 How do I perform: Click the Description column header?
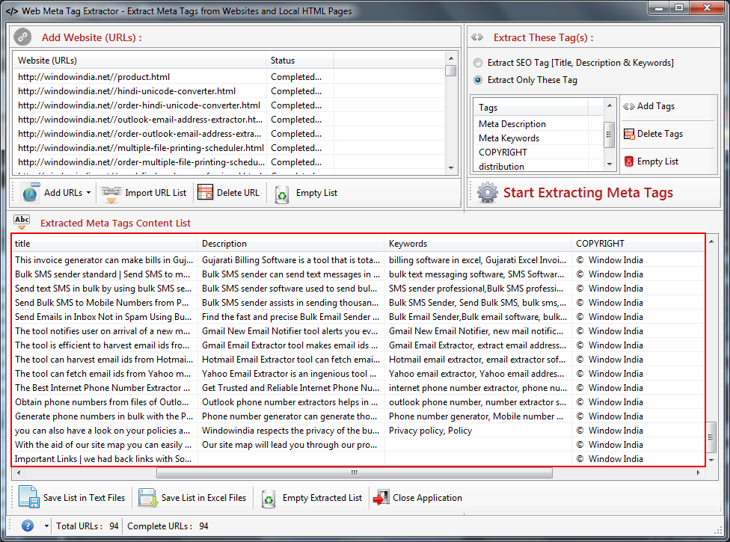(291, 244)
